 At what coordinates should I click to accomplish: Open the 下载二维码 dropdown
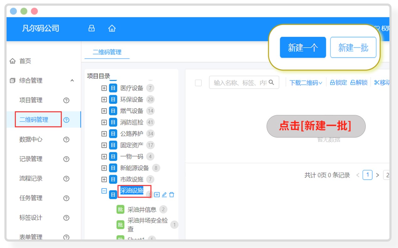[305, 83]
